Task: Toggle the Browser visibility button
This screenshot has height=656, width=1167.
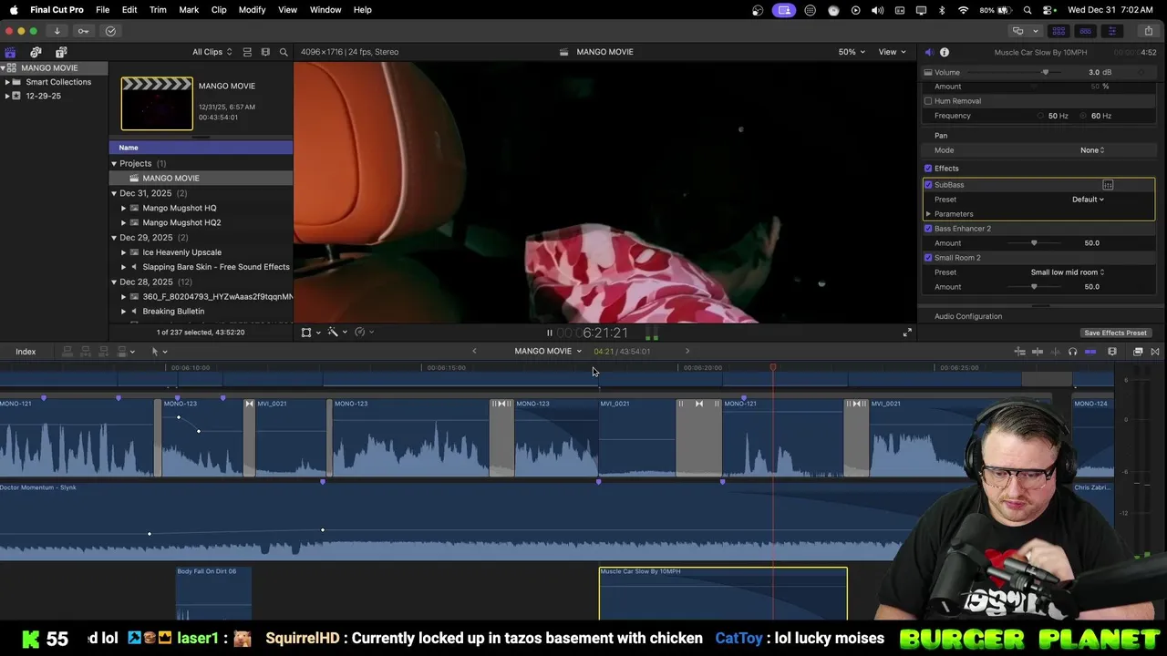Action: (1059, 31)
